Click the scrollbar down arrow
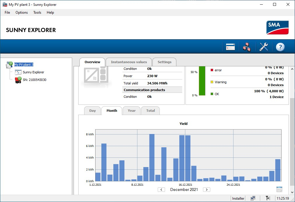The height and width of the screenshot is (202, 295). [x=292, y=192]
